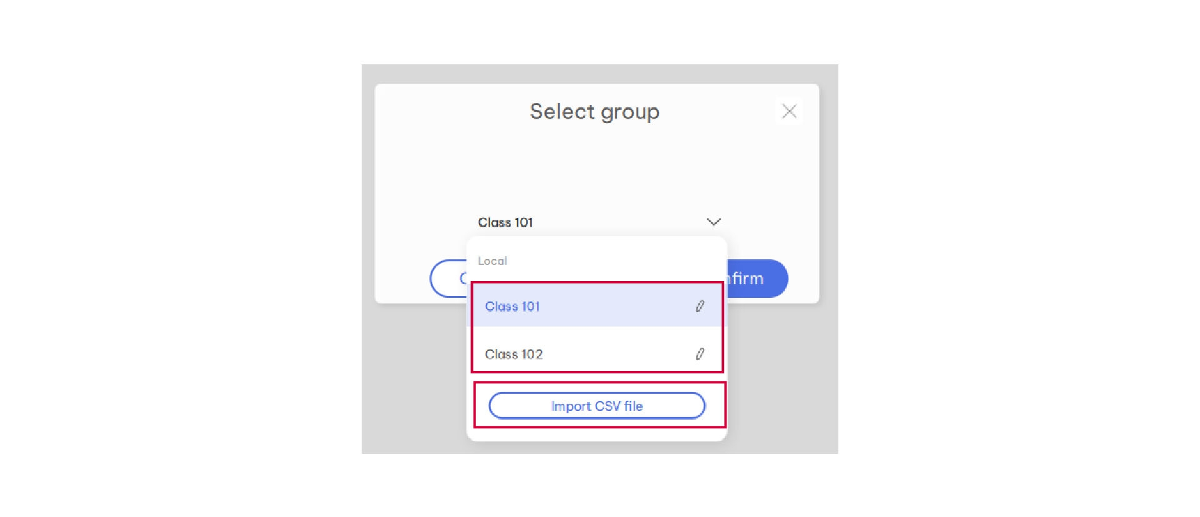Click the Select group title text

point(594,112)
